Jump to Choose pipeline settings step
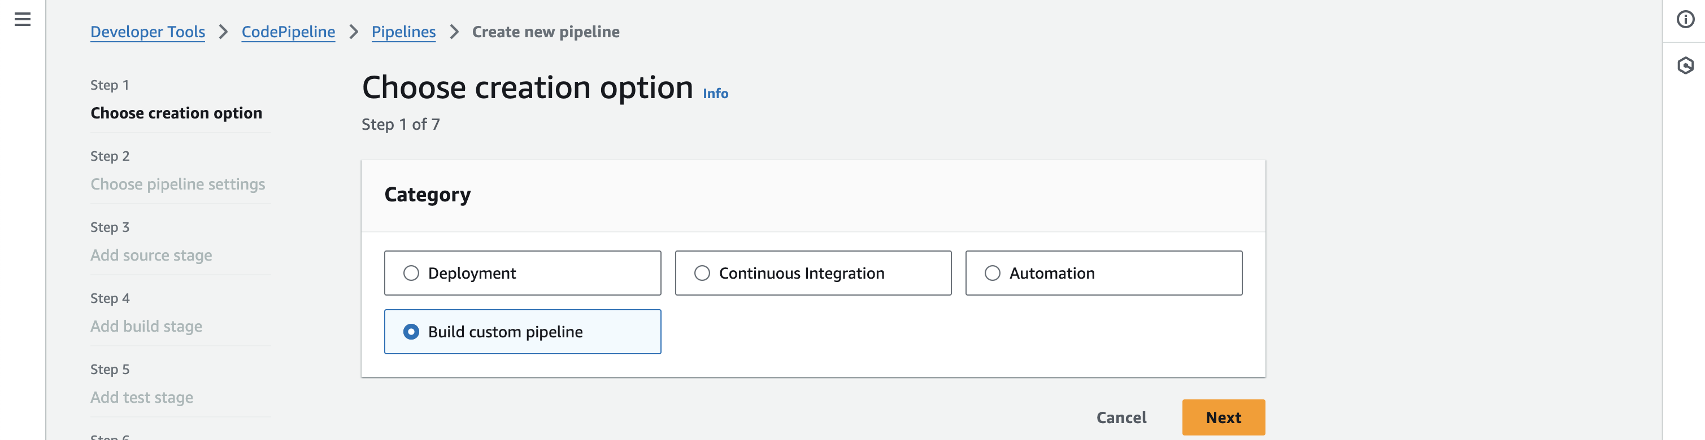 click(177, 184)
